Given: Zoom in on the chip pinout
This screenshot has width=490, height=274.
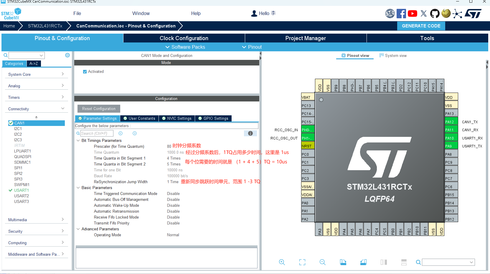Looking at the screenshot, I should [282, 262].
